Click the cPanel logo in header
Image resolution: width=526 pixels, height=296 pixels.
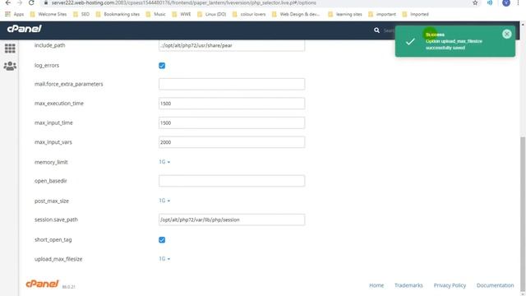tap(24, 29)
